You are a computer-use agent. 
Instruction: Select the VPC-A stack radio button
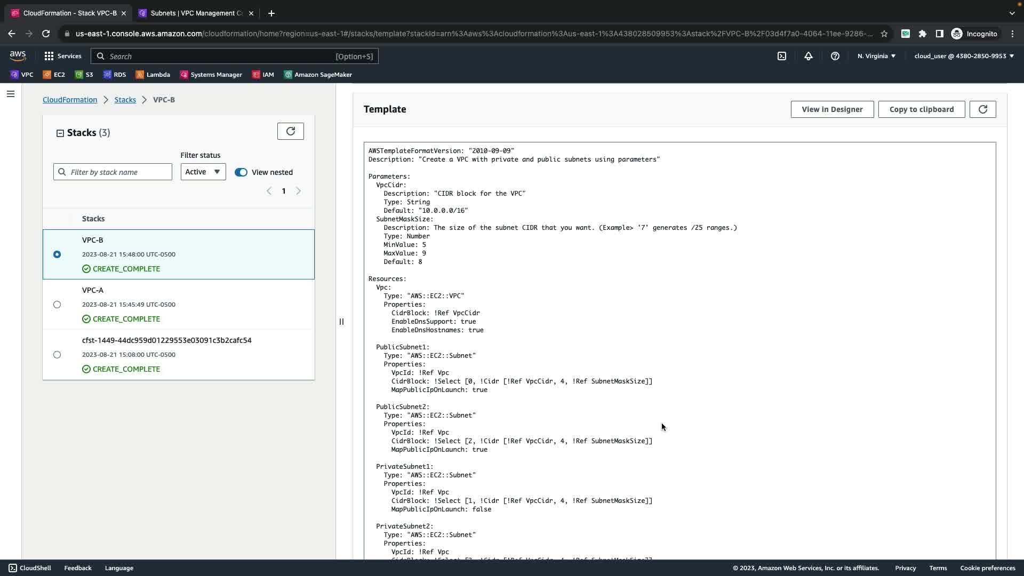point(57,305)
